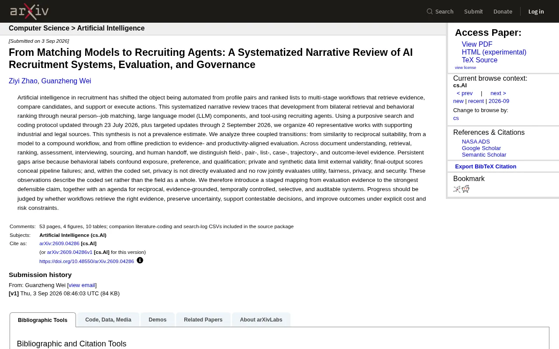The height and width of the screenshot is (349, 559).
Task: Click the view email link
Action: coord(82,285)
